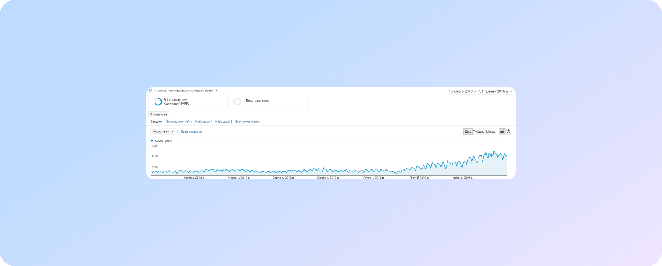Click the Червень 2018 р. axis label

tap(239, 178)
